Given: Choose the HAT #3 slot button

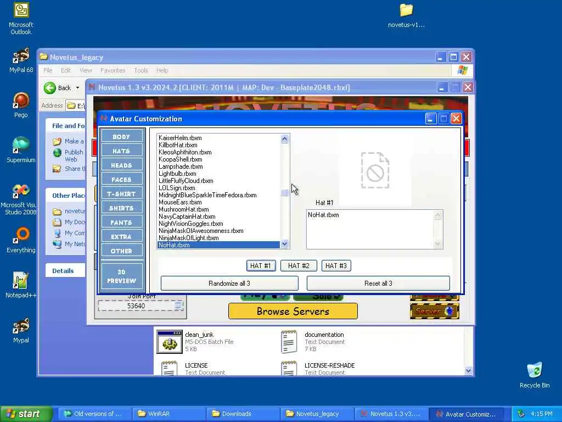Looking at the screenshot, I should click(x=336, y=265).
